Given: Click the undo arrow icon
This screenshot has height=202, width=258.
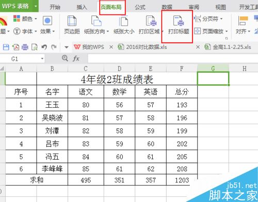Looking at the screenshot, I should point(44,47).
